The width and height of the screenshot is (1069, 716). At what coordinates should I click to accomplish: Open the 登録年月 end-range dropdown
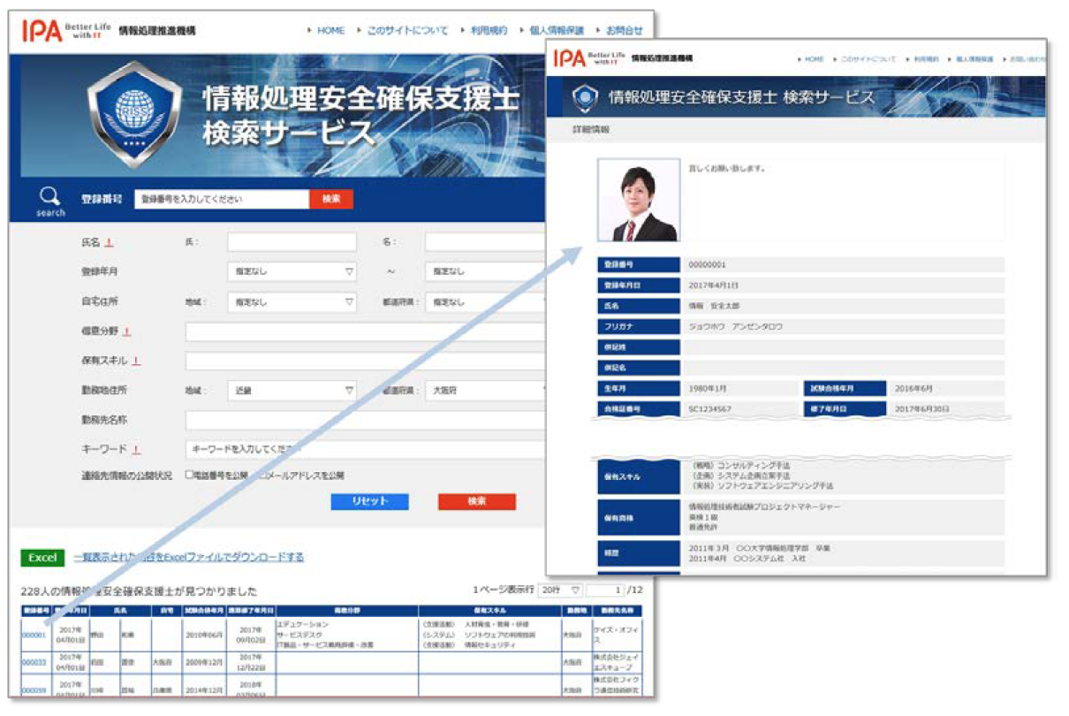click(x=486, y=272)
